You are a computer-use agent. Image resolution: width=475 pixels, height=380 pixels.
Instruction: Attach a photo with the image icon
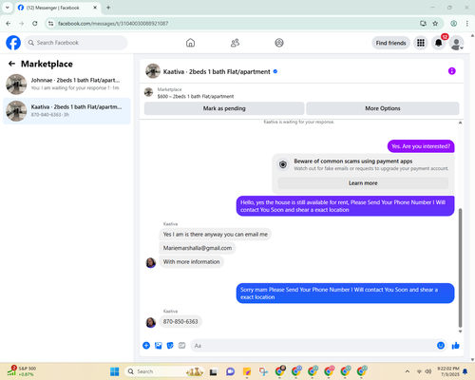159,346
